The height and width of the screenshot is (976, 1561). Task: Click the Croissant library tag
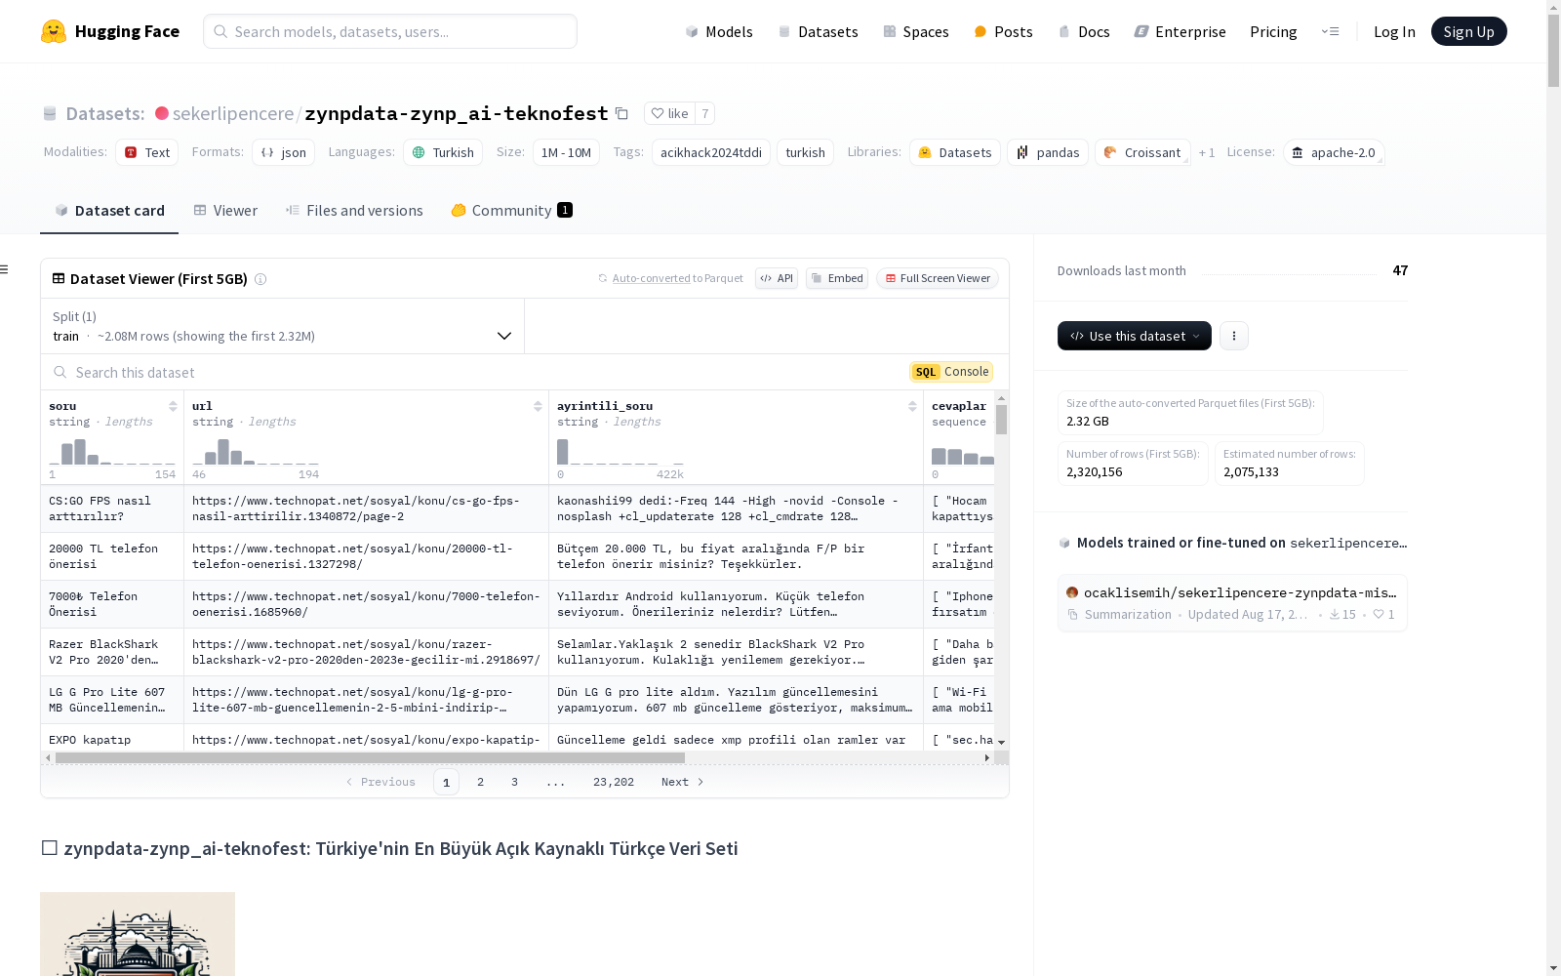point(1142,152)
